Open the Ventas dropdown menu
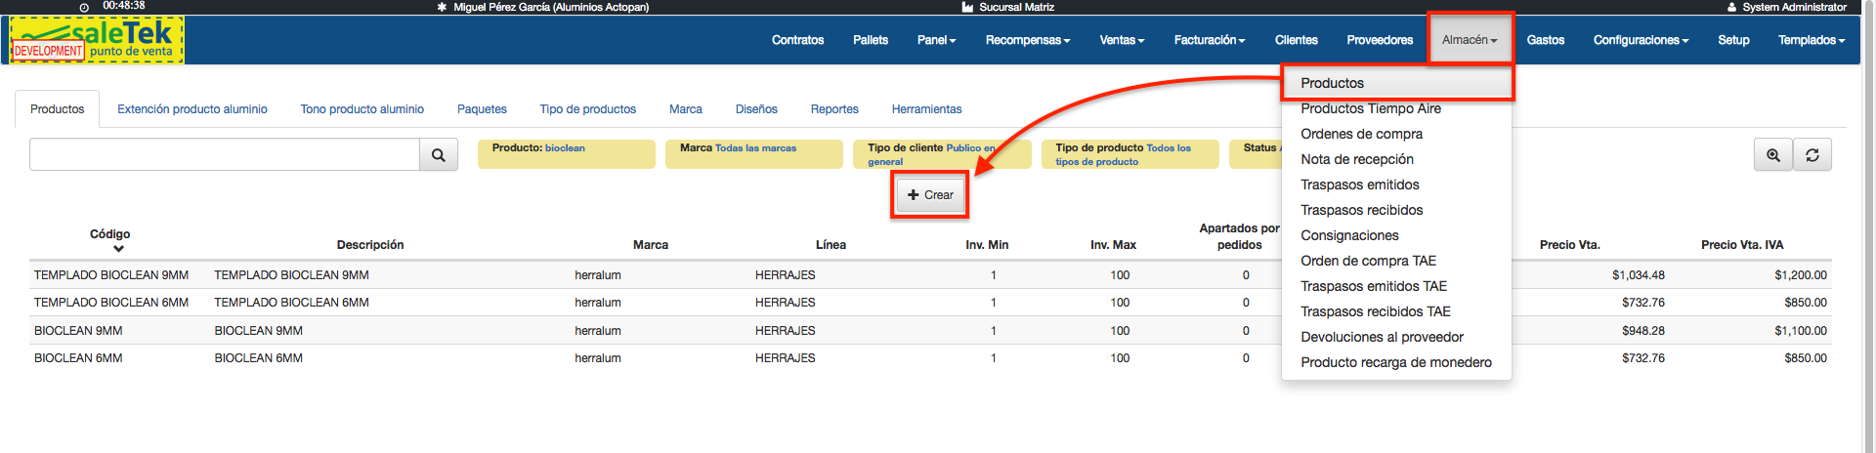 (1121, 40)
